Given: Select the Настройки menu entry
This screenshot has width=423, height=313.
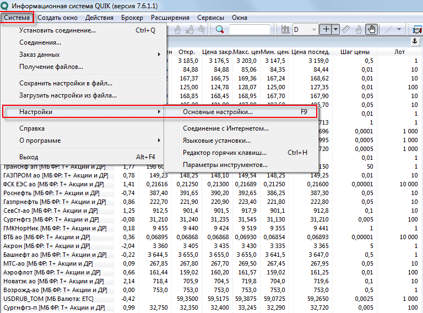Looking at the screenshot, I should click(x=83, y=112).
